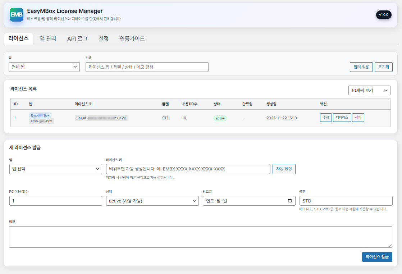402x274 pixels.
Task: Open the 10개씩 보기 page size dropdown
Action: 369,90
